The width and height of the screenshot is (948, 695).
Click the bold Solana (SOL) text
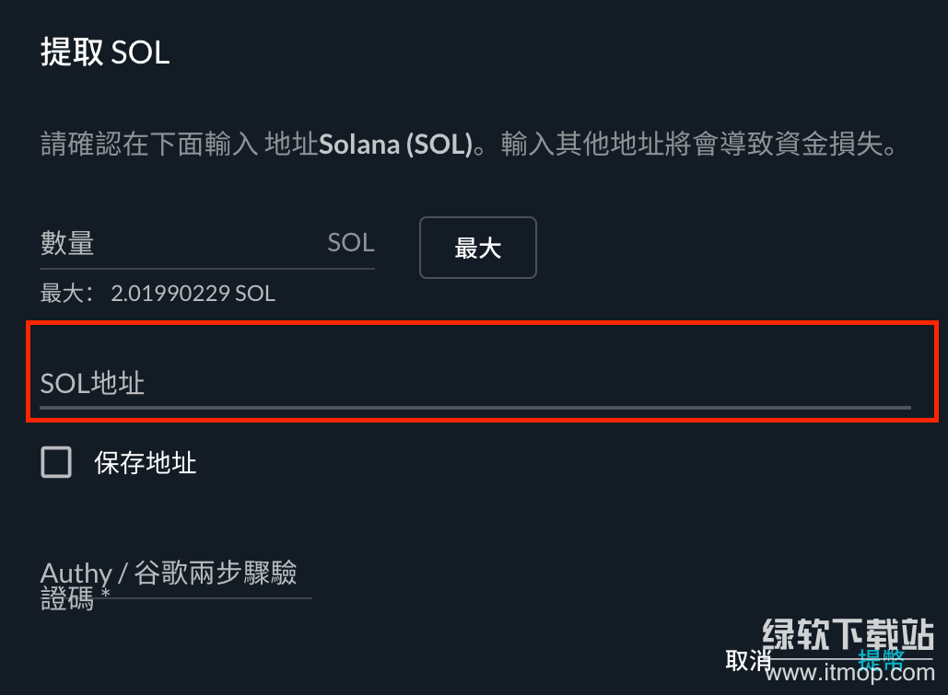tap(395, 145)
